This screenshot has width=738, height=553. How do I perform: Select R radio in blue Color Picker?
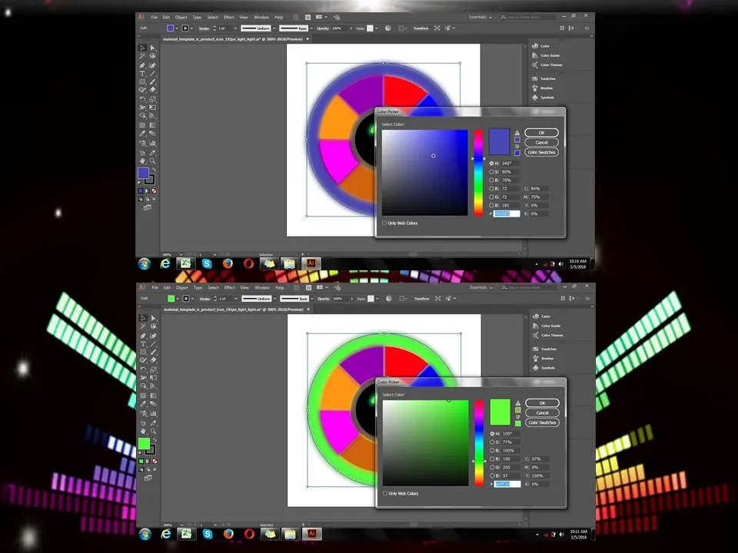(491, 189)
